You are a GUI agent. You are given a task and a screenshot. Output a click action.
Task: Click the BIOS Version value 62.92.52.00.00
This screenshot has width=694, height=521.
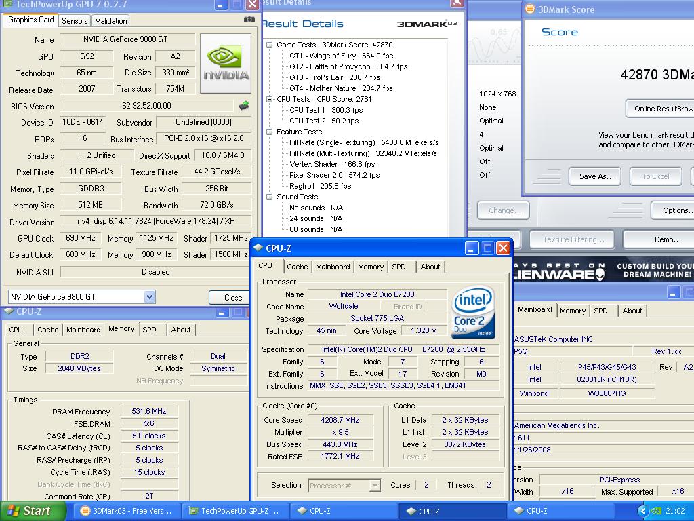[x=146, y=106]
